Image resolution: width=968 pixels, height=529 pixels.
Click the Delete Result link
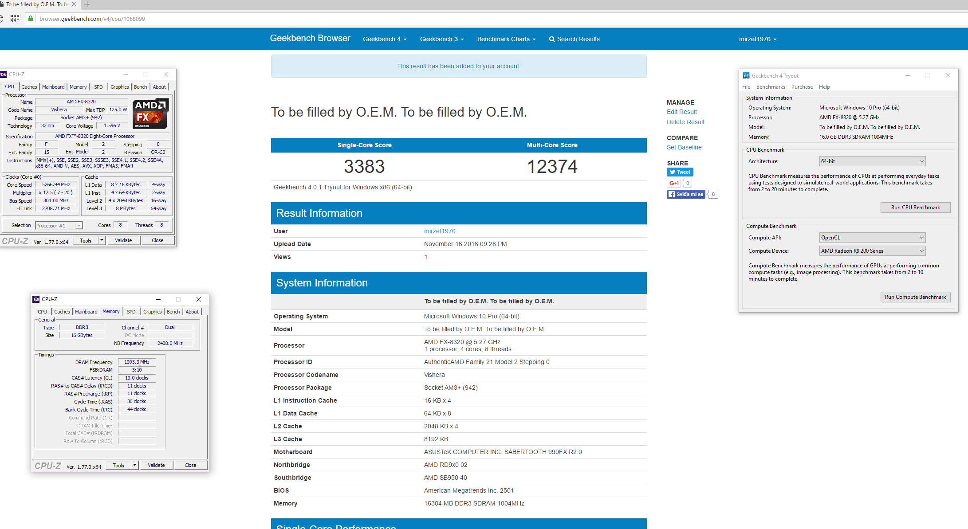point(685,122)
